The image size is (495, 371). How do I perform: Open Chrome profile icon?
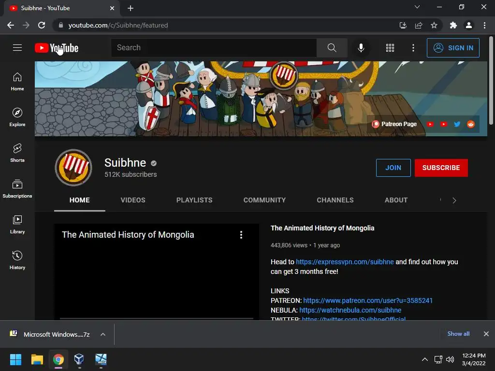(469, 25)
